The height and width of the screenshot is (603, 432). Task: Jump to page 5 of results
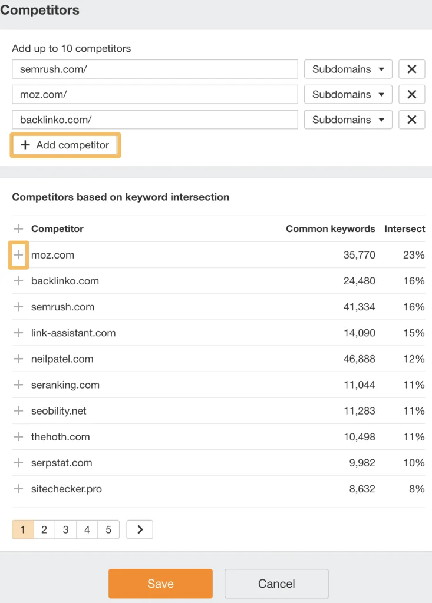point(108,529)
